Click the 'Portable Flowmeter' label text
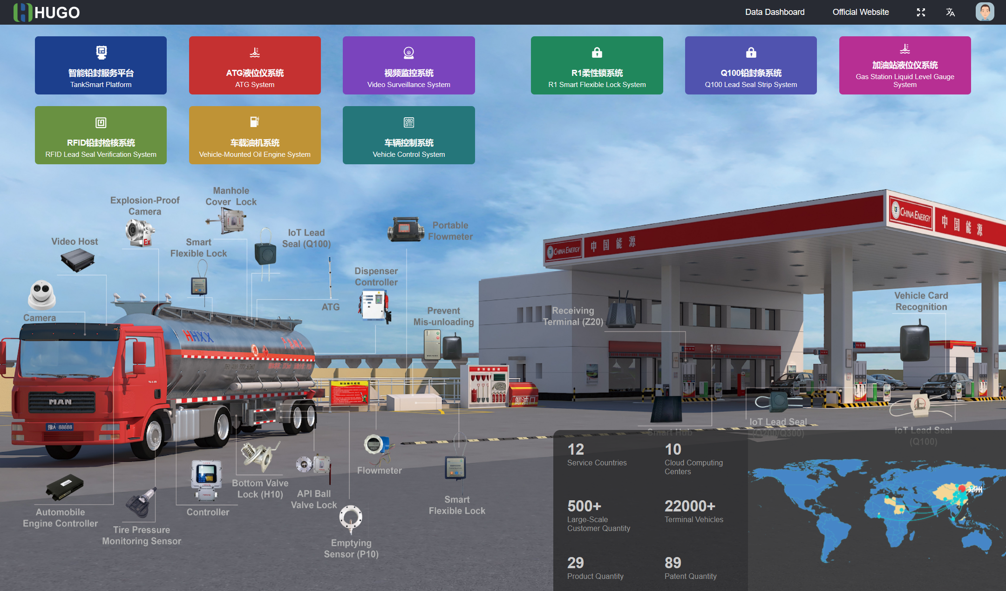Screen dimensions: 1006x591 tap(450, 231)
